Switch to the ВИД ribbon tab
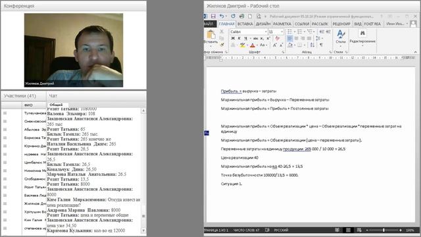Screen dimensions: 421x237 [x=358, y=24]
